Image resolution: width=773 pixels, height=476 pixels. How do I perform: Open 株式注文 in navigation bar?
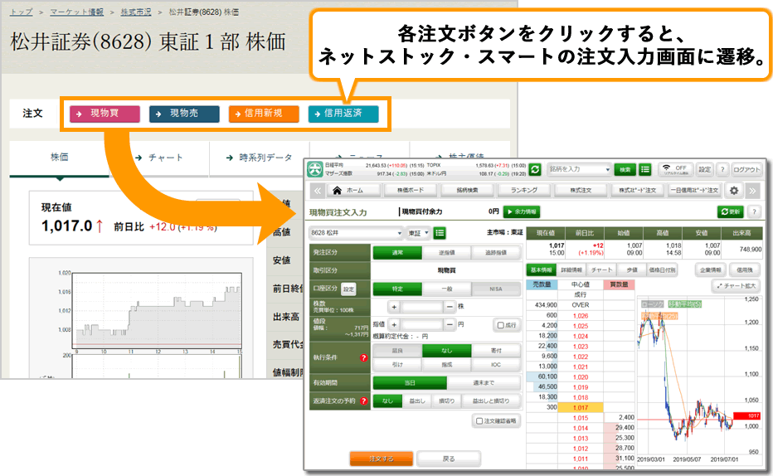(581, 190)
